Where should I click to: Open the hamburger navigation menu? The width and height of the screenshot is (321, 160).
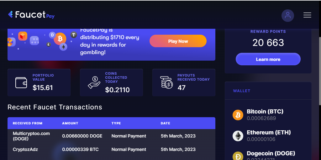(x=307, y=15)
